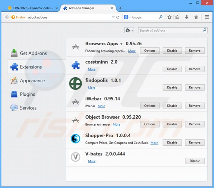Click the Firefox identity icon in the address bar
214x188 pixels.
pyautogui.click(x=13, y=17)
